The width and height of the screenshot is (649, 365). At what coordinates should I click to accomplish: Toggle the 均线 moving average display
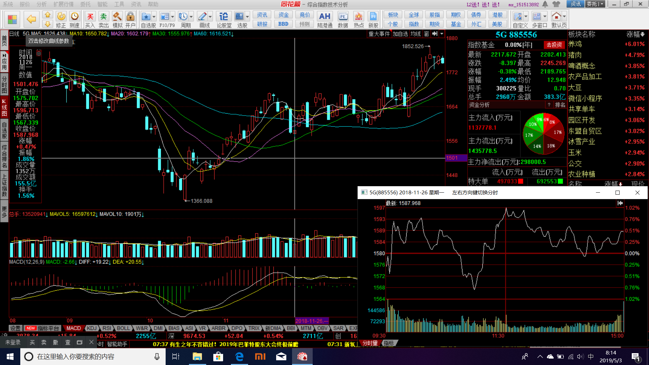click(x=415, y=34)
